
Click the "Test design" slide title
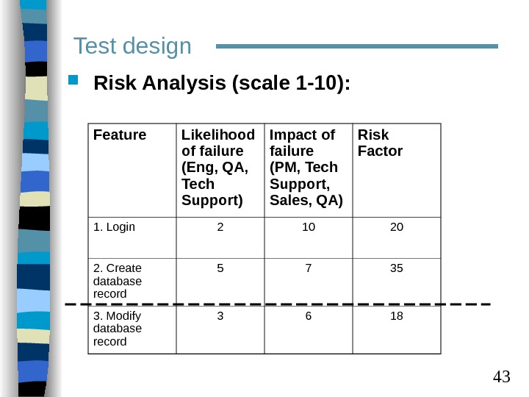tap(132, 46)
